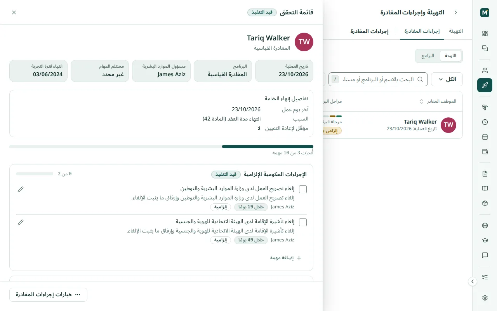Click the section progress bar beside 0 من 2
This screenshot has height=311, width=497.
tap(35, 174)
